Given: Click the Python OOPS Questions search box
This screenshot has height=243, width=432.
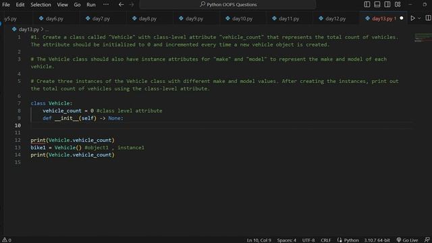Looking at the screenshot, I should pos(228,5).
